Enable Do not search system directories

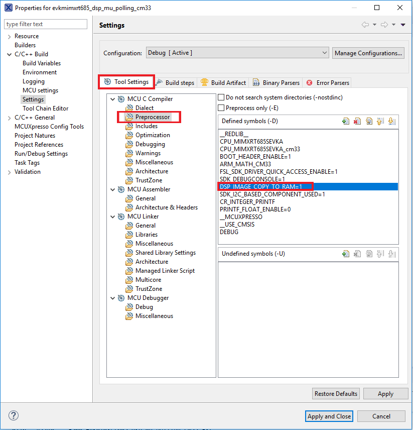coord(221,97)
